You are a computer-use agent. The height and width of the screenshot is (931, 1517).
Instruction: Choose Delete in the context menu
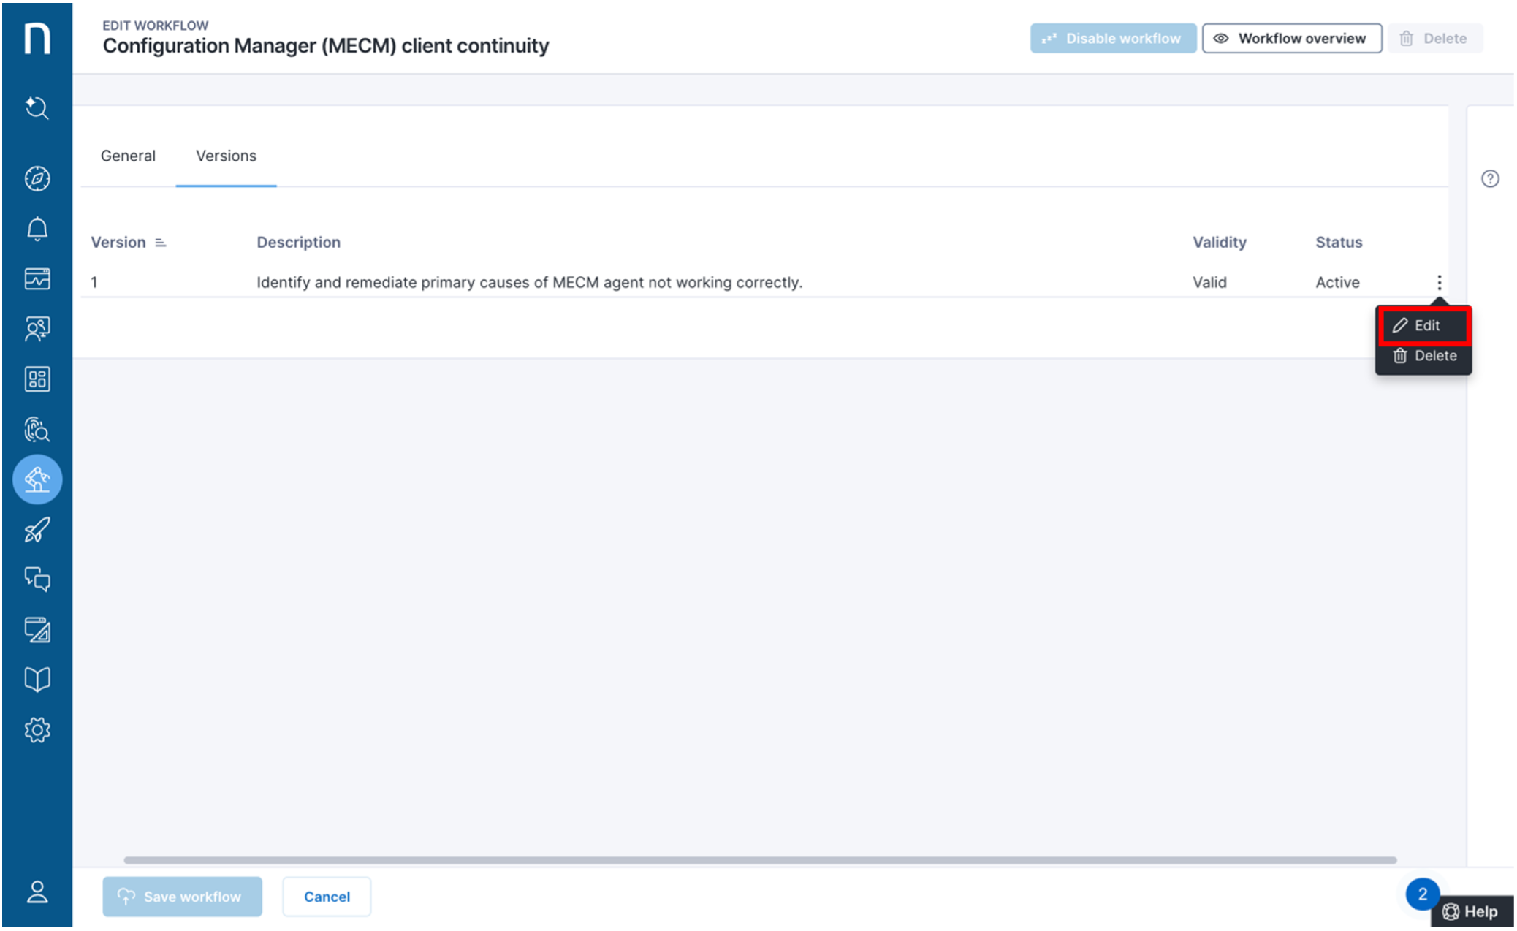tap(1423, 356)
